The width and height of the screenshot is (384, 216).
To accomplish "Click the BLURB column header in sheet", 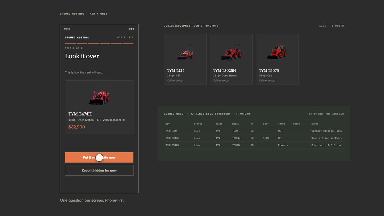I will [x=315, y=124].
